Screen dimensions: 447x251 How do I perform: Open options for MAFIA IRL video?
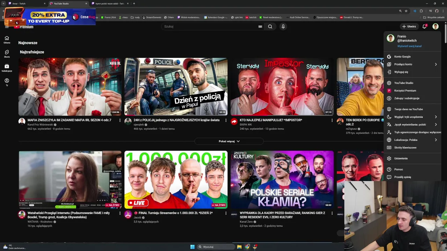coord(120,120)
